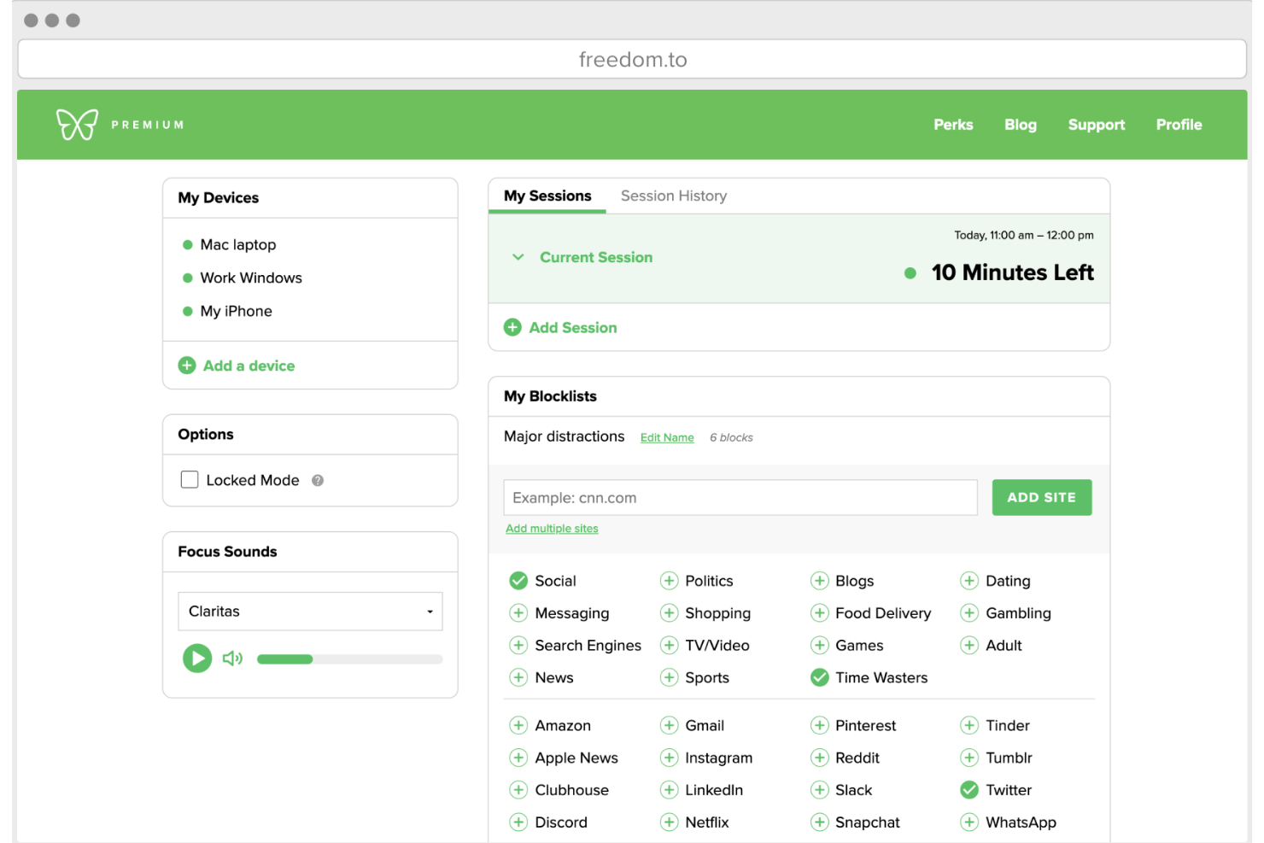Add Netflix to blocklist via plus icon
The image size is (1264, 843).
[669, 823]
